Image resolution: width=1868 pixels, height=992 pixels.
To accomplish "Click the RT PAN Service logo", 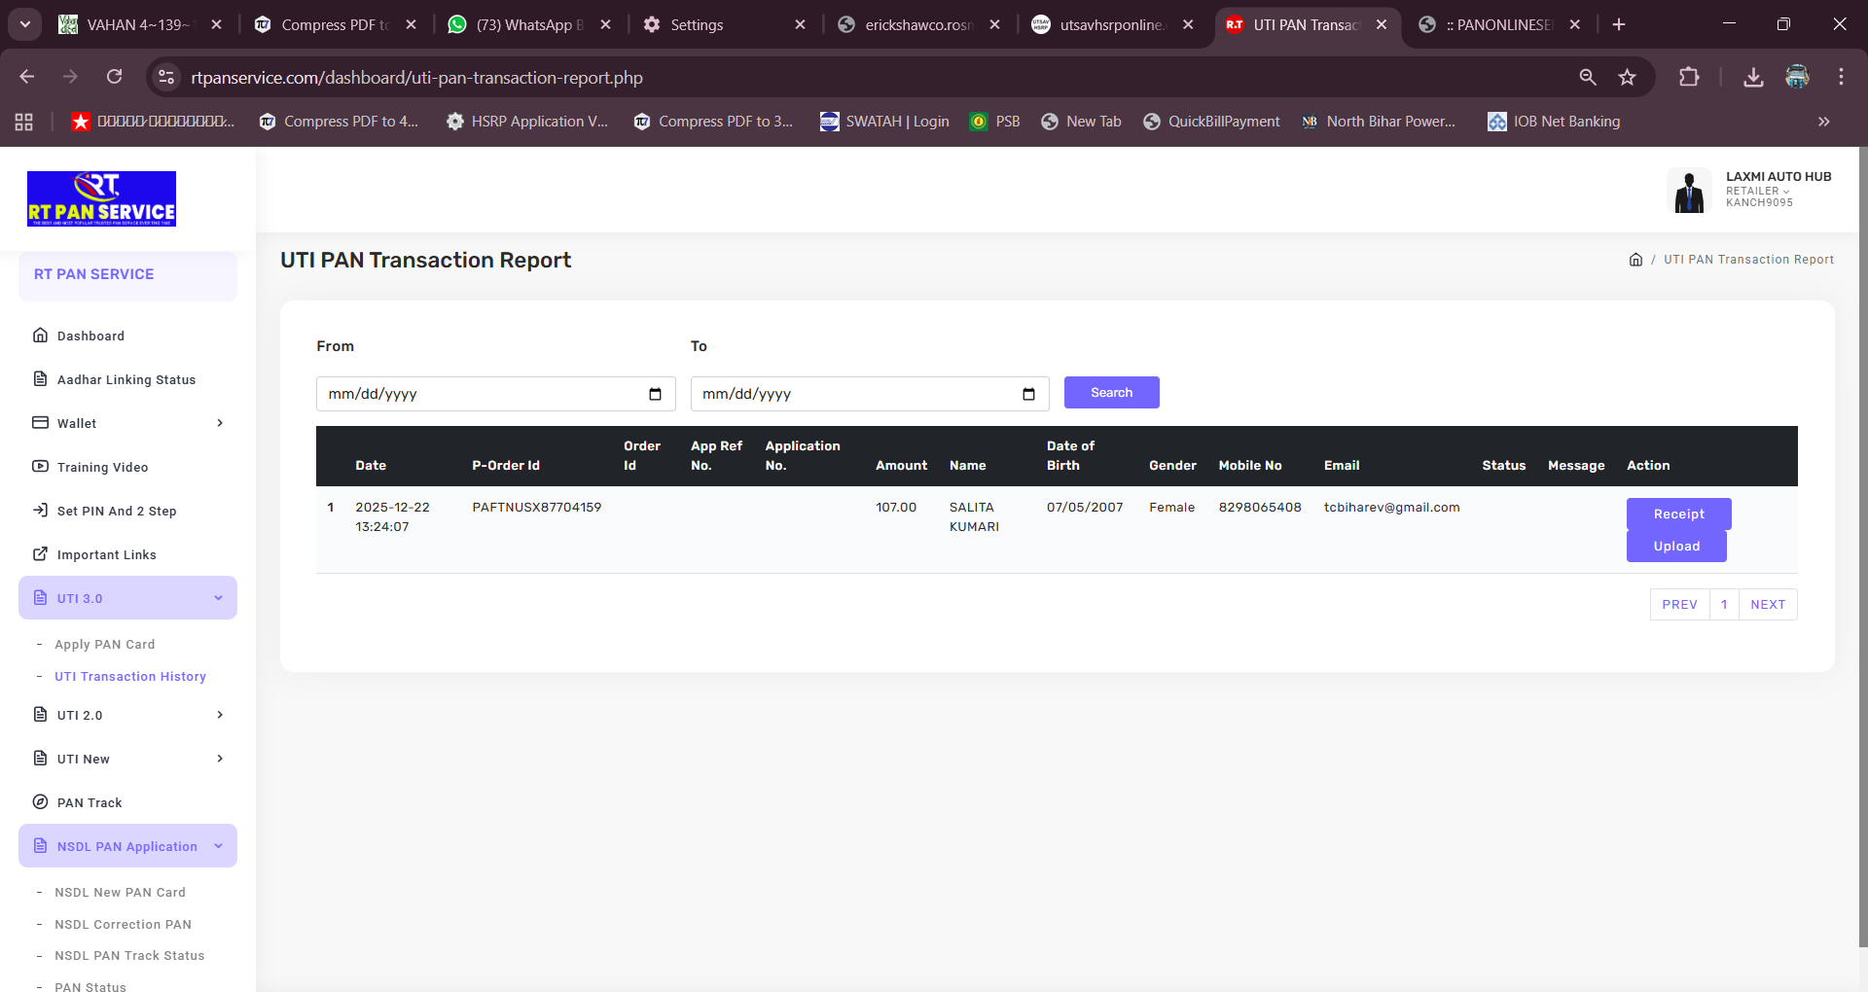I will point(101,199).
